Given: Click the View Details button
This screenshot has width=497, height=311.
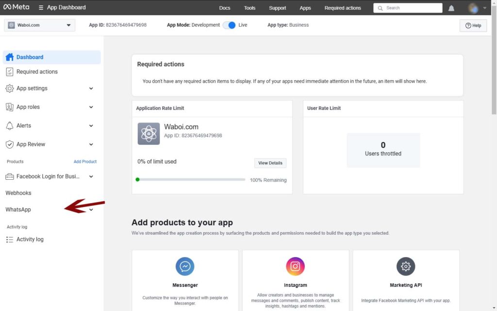Looking at the screenshot, I should [270, 163].
